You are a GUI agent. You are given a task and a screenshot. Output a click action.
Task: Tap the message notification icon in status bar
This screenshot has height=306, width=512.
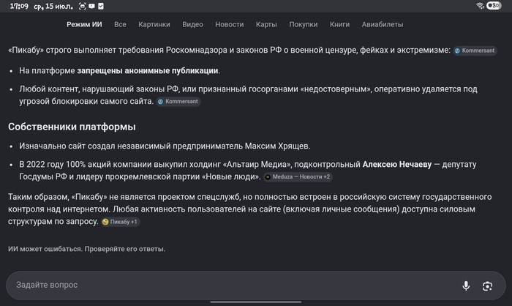click(91, 6)
